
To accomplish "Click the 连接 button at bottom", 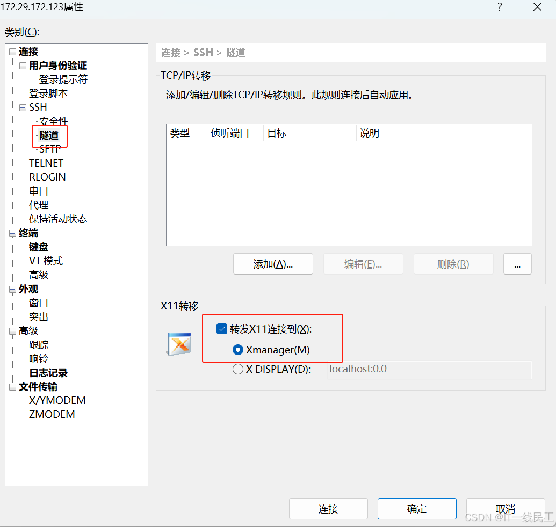I will click(x=328, y=509).
